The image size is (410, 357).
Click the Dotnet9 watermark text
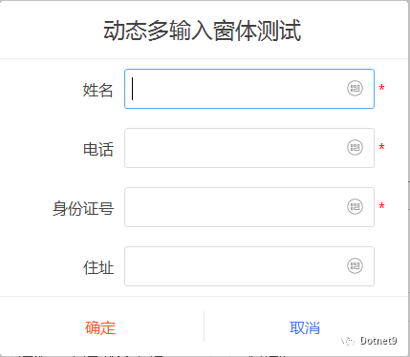click(378, 341)
